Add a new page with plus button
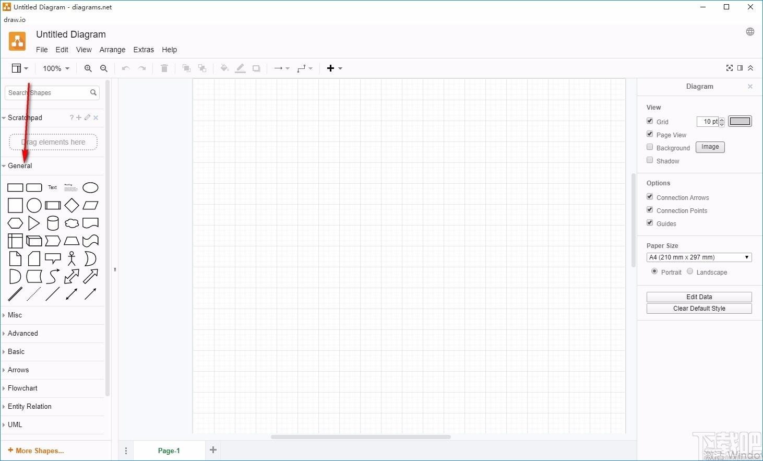Screen dimensions: 763x461 coord(213,450)
